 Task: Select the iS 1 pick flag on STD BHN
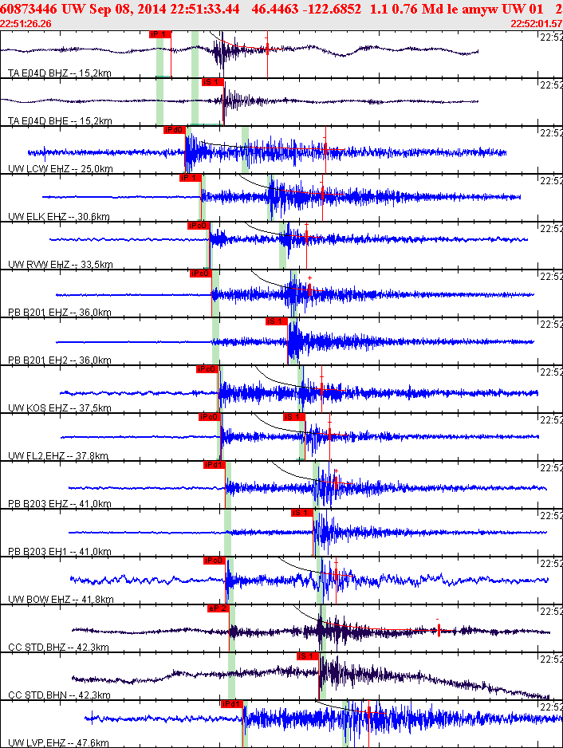(x=307, y=656)
